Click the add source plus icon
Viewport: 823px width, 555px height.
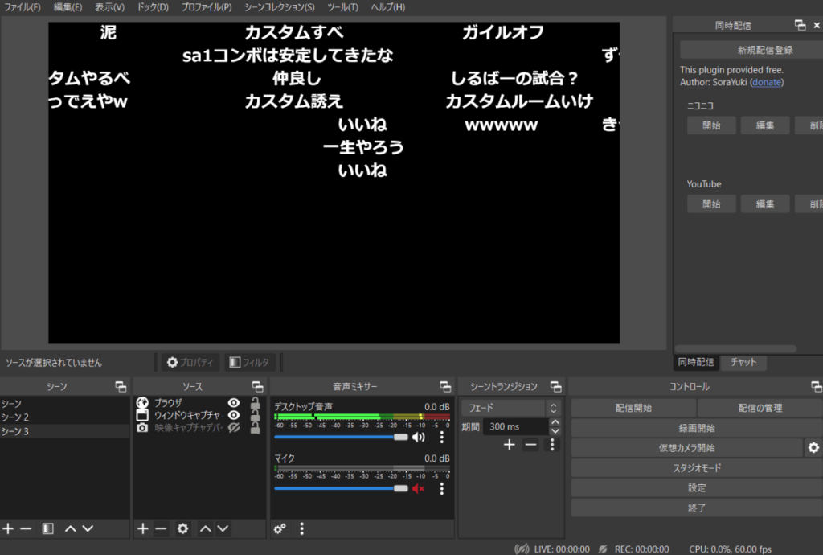click(x=143, y=528)
